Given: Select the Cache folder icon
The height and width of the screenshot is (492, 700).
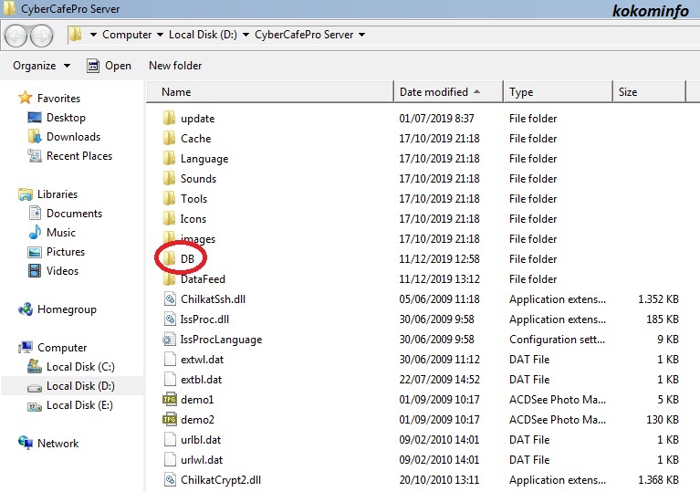Looking at the screenshot, I should [x=169, y=139].
